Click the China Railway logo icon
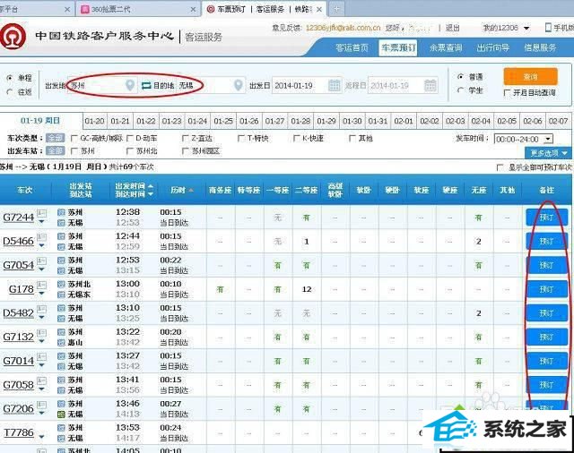The width and height of the screenshot is (574, 453). 13,37
